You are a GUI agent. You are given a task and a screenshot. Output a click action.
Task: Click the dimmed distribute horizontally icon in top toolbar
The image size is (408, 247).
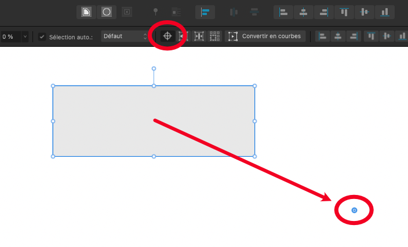pos(234,12)
